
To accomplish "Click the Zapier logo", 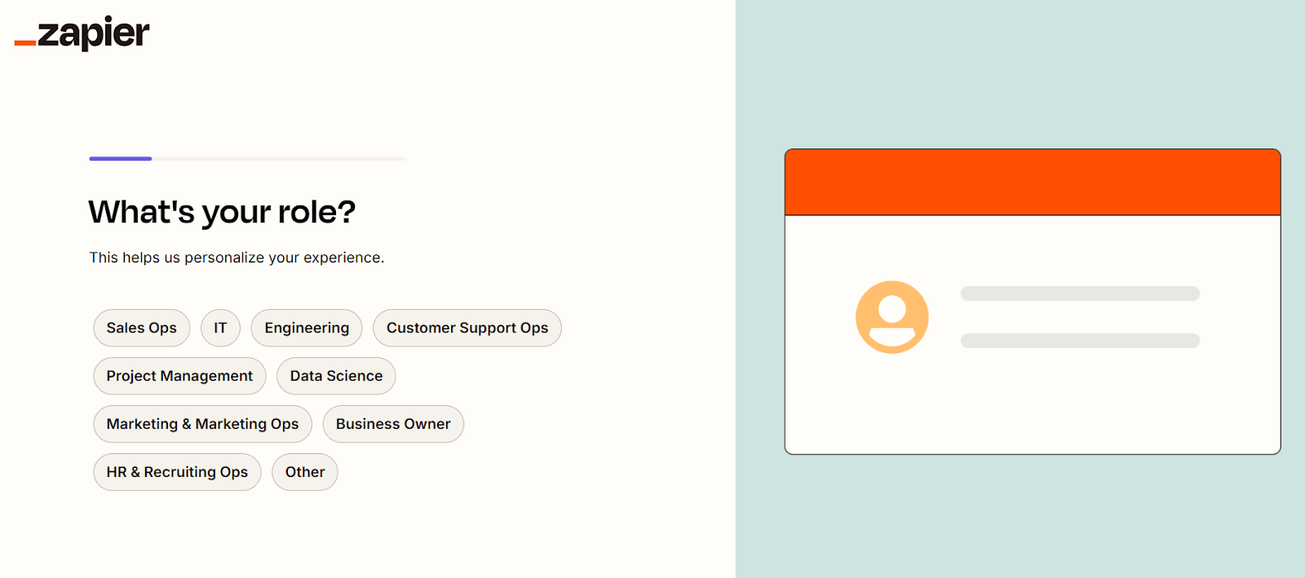I will point(82,33).
